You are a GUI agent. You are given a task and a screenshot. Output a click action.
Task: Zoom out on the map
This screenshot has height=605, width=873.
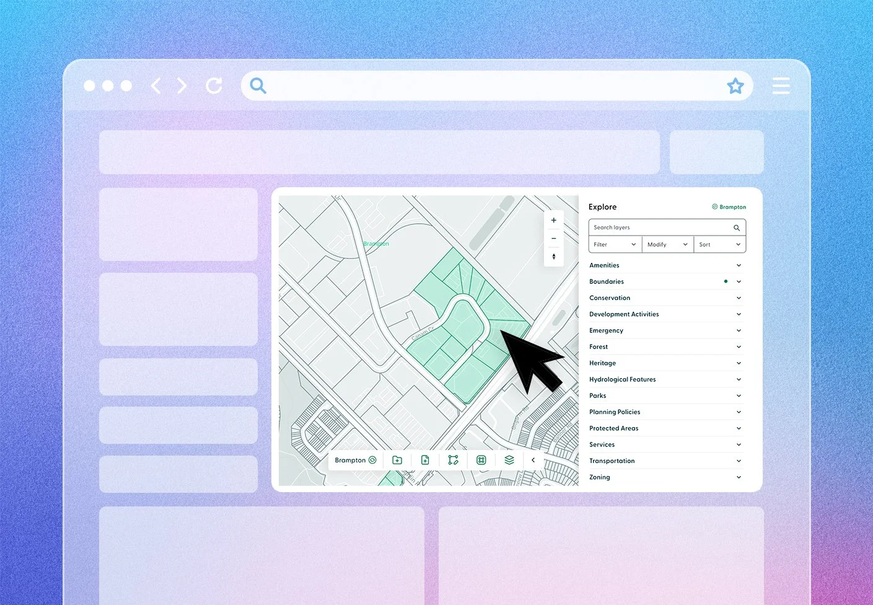554,238
